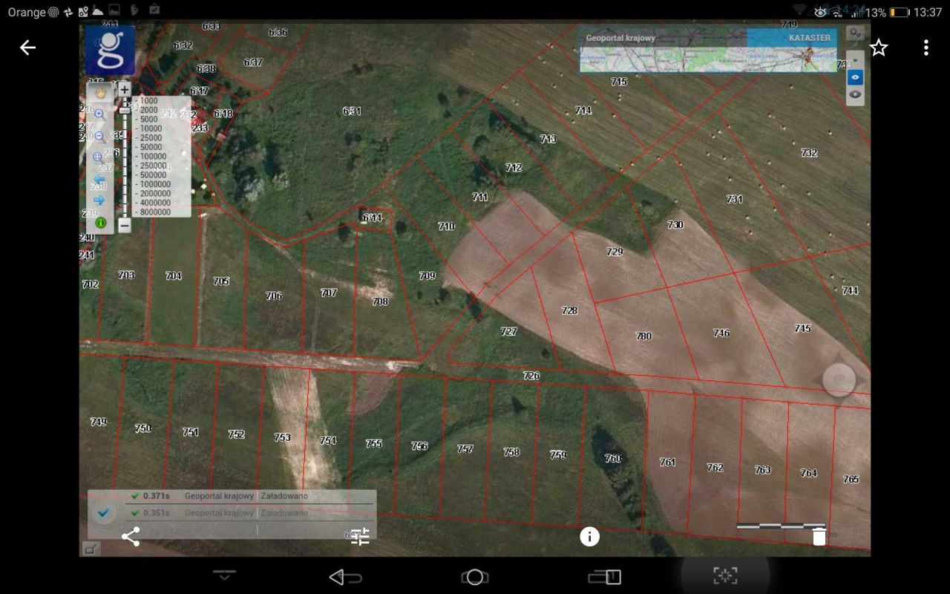The height and width of the screenshot is (594, 950).
Task: Open the adjustment sliders icon
Action: [360, 537]
